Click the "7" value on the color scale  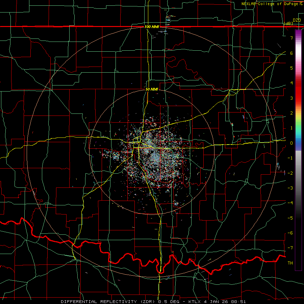(x=292, y=38)
